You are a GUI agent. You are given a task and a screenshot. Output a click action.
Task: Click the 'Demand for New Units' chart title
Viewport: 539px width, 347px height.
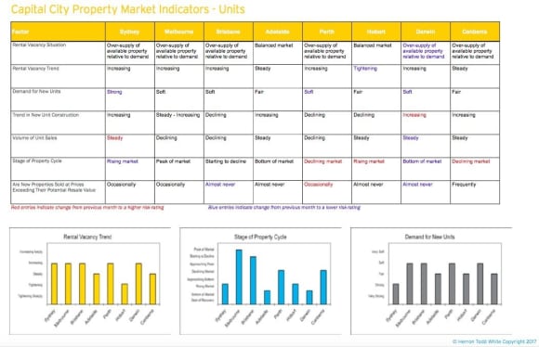click(429, 237)
